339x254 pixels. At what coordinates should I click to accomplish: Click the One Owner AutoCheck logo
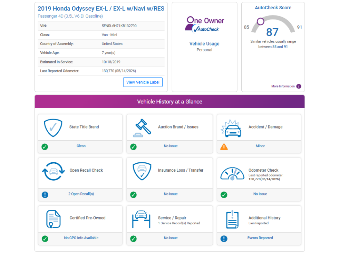click(x=204, y=25)
